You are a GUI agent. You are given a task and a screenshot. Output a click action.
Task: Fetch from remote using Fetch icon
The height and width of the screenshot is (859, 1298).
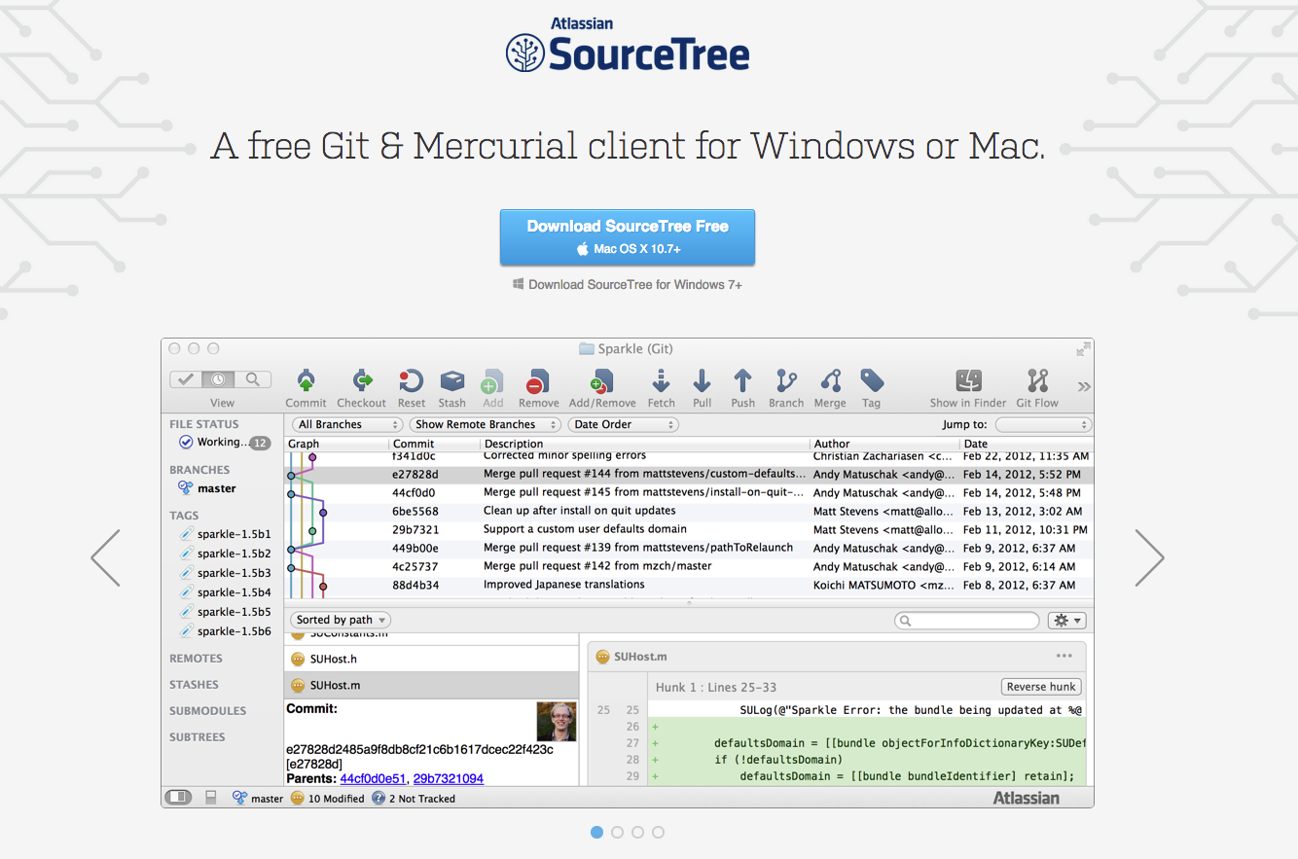(x=661, y=380)
